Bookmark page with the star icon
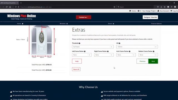 click(x=114, y=7)
